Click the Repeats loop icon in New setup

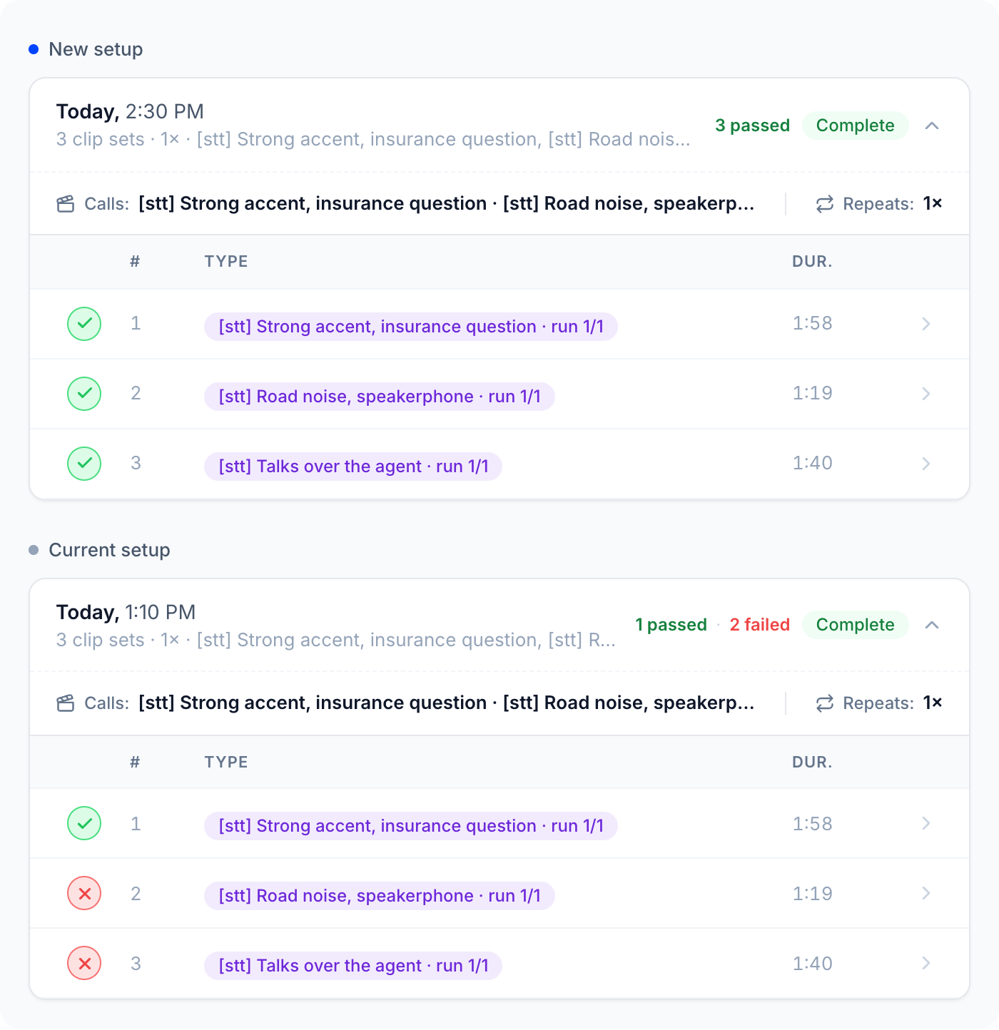pos(825,204)
